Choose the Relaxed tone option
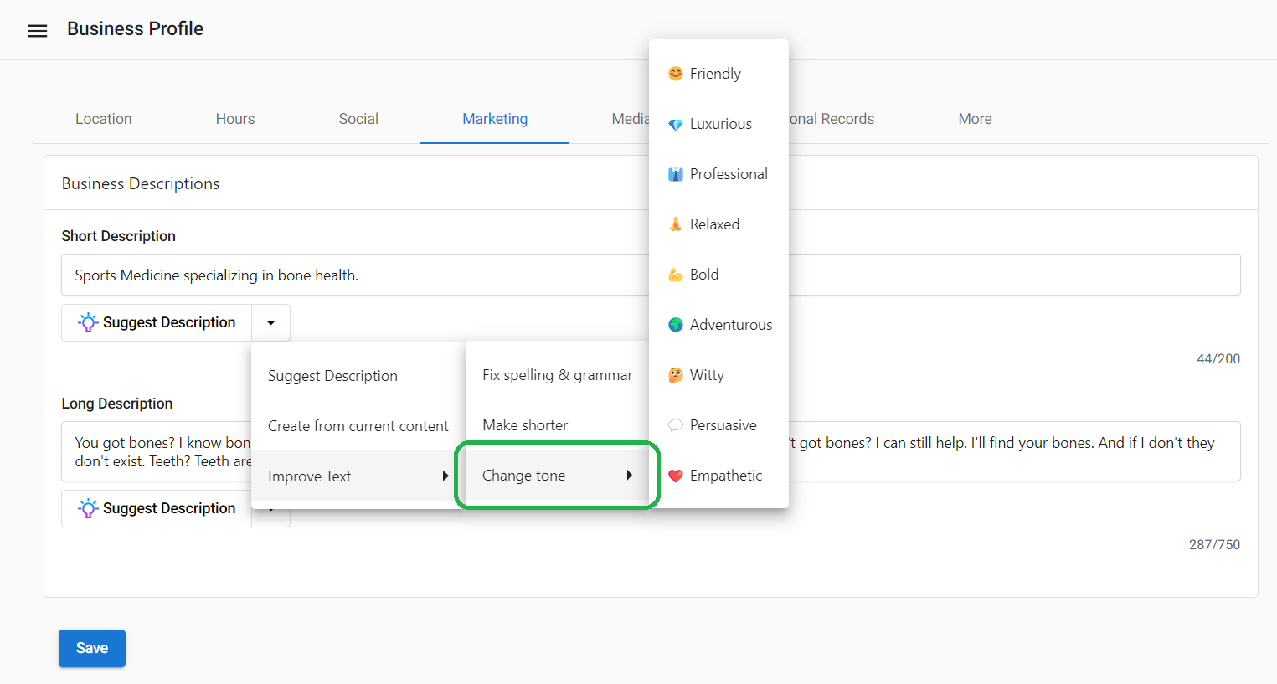The image size is (1277, 684). pyautogui.click(x=713, y=224)
